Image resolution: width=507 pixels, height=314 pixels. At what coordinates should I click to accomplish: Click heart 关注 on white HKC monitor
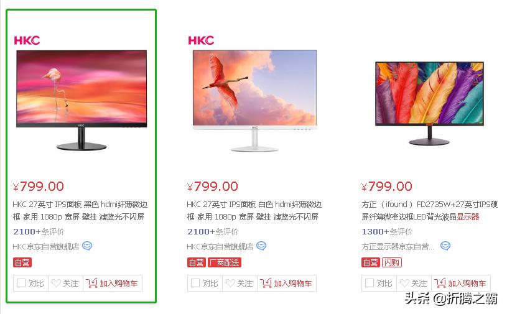point(240,284)
